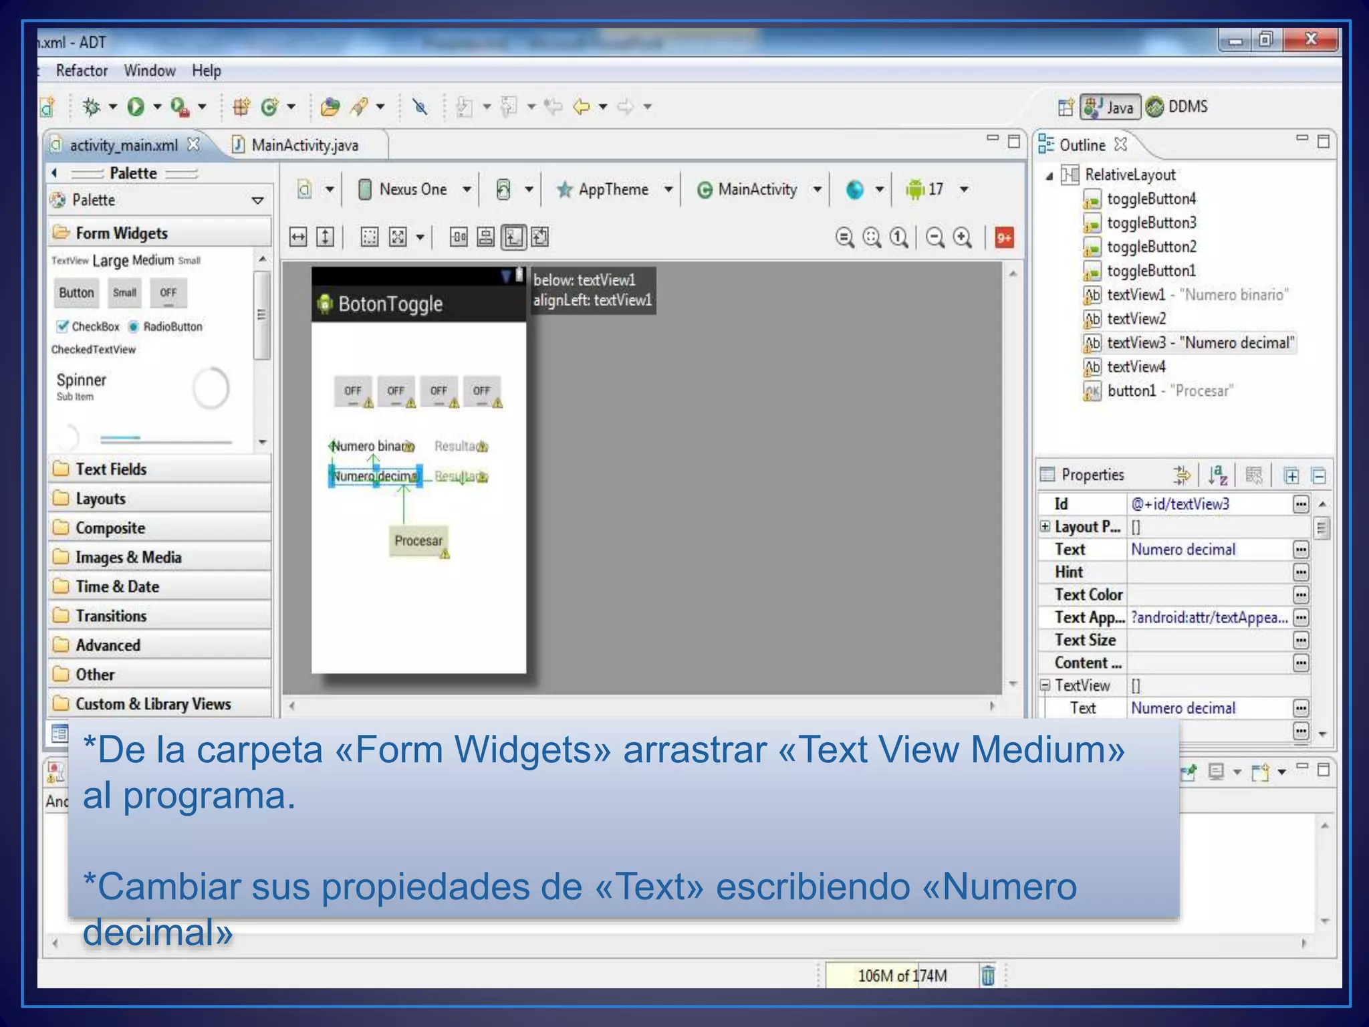Viewport: 1369px width, 1027px height.
Task: Go back with yellow left arrow icon
Action: 582,106
